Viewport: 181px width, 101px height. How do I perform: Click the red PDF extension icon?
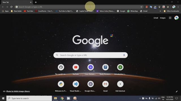pyautogui.click(x=163, y=7)
